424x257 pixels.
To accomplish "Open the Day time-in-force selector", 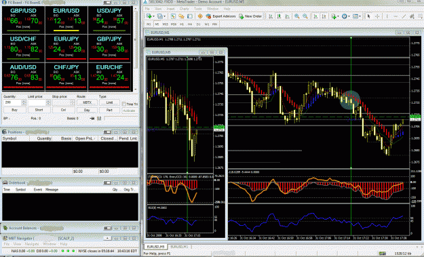I will [x=87, y=110].
